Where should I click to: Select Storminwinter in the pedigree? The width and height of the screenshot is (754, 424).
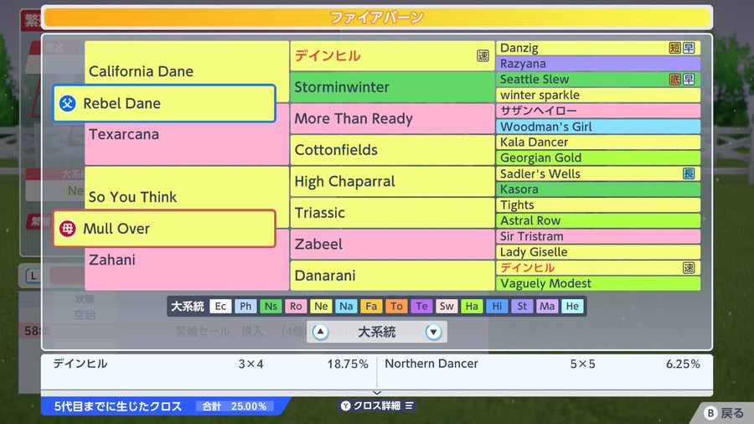tap(392, 87)
